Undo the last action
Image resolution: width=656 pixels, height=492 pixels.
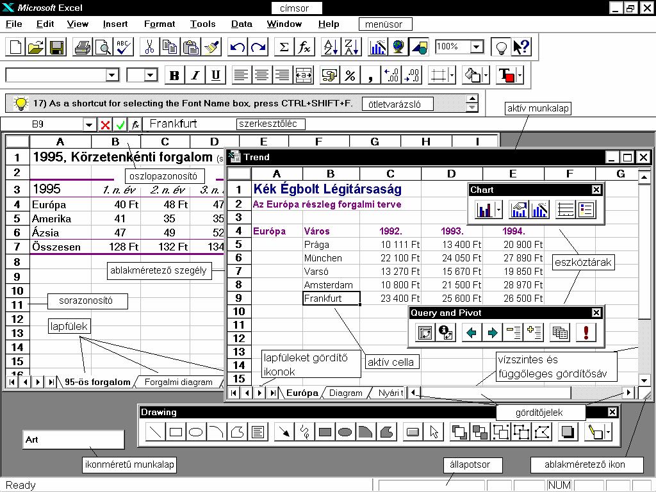pos(237,47)
